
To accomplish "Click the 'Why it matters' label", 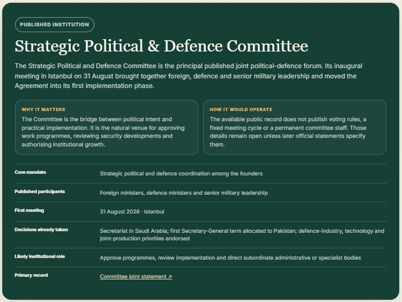I will (43, 109).
